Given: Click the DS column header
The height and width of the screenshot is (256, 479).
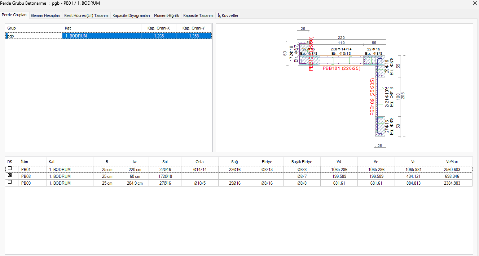Looking at the screenshot, I should (12, 162).
